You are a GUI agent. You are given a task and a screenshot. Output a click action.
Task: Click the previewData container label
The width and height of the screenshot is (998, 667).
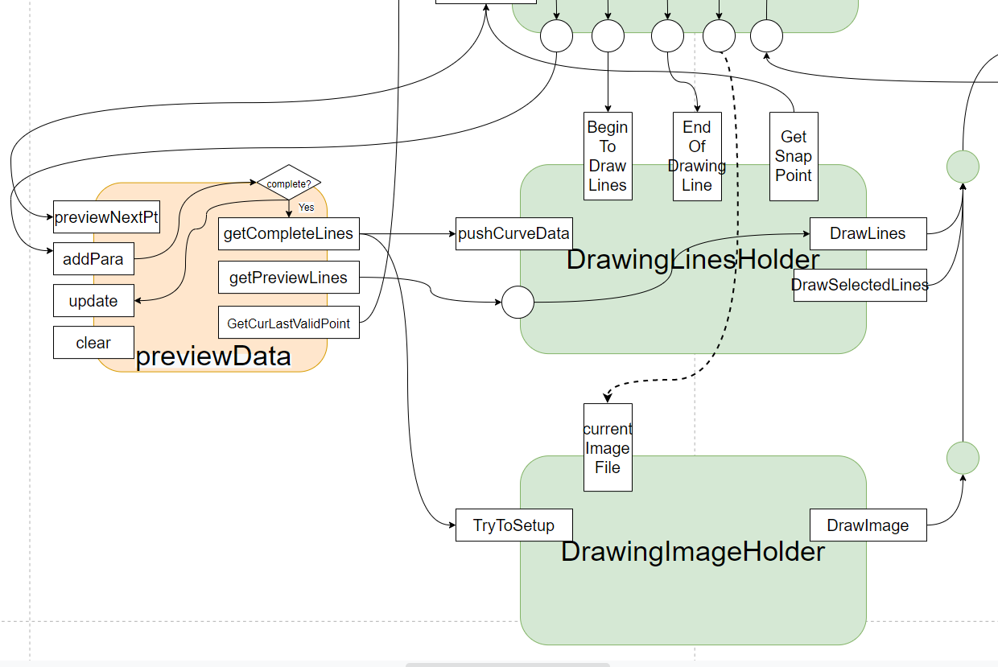coord(213,356)
